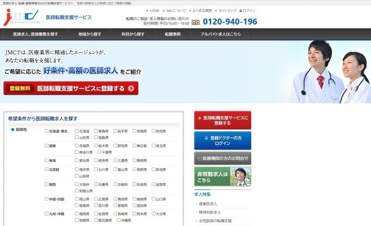This screenshot has height=226, width=371.
Task: Click 求人特集 sidebar heading
Action: pos(202,194)
